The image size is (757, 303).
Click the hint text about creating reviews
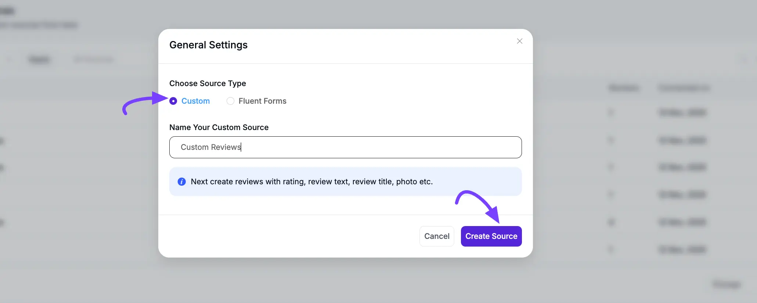click(311, 181)
